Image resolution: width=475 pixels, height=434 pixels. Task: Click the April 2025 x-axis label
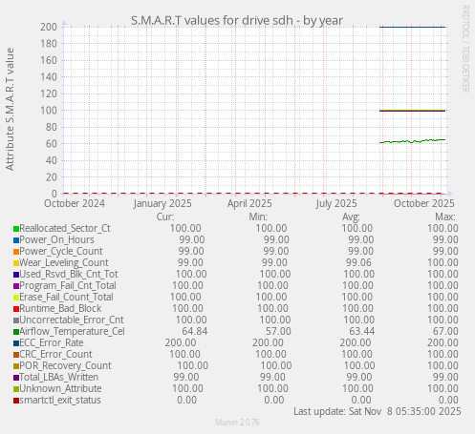[249, 204]
